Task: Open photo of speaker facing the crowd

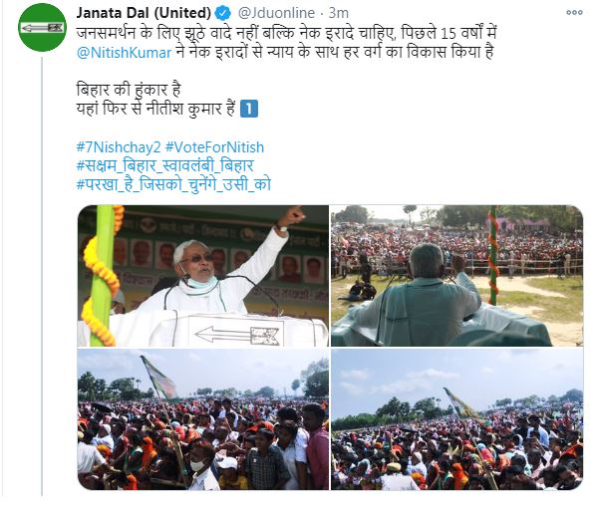Action: click(x=456, y=276)
